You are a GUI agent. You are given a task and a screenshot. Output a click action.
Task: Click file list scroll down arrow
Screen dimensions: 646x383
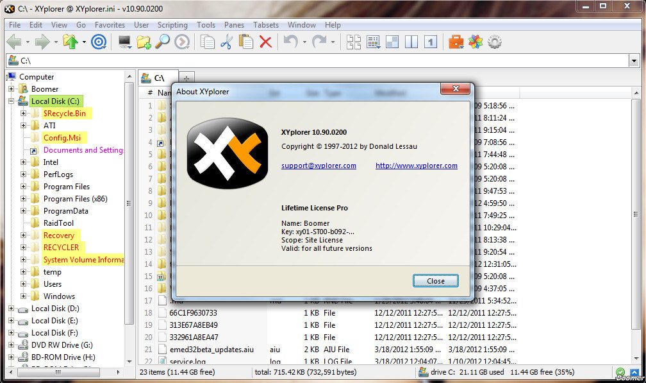636,359
